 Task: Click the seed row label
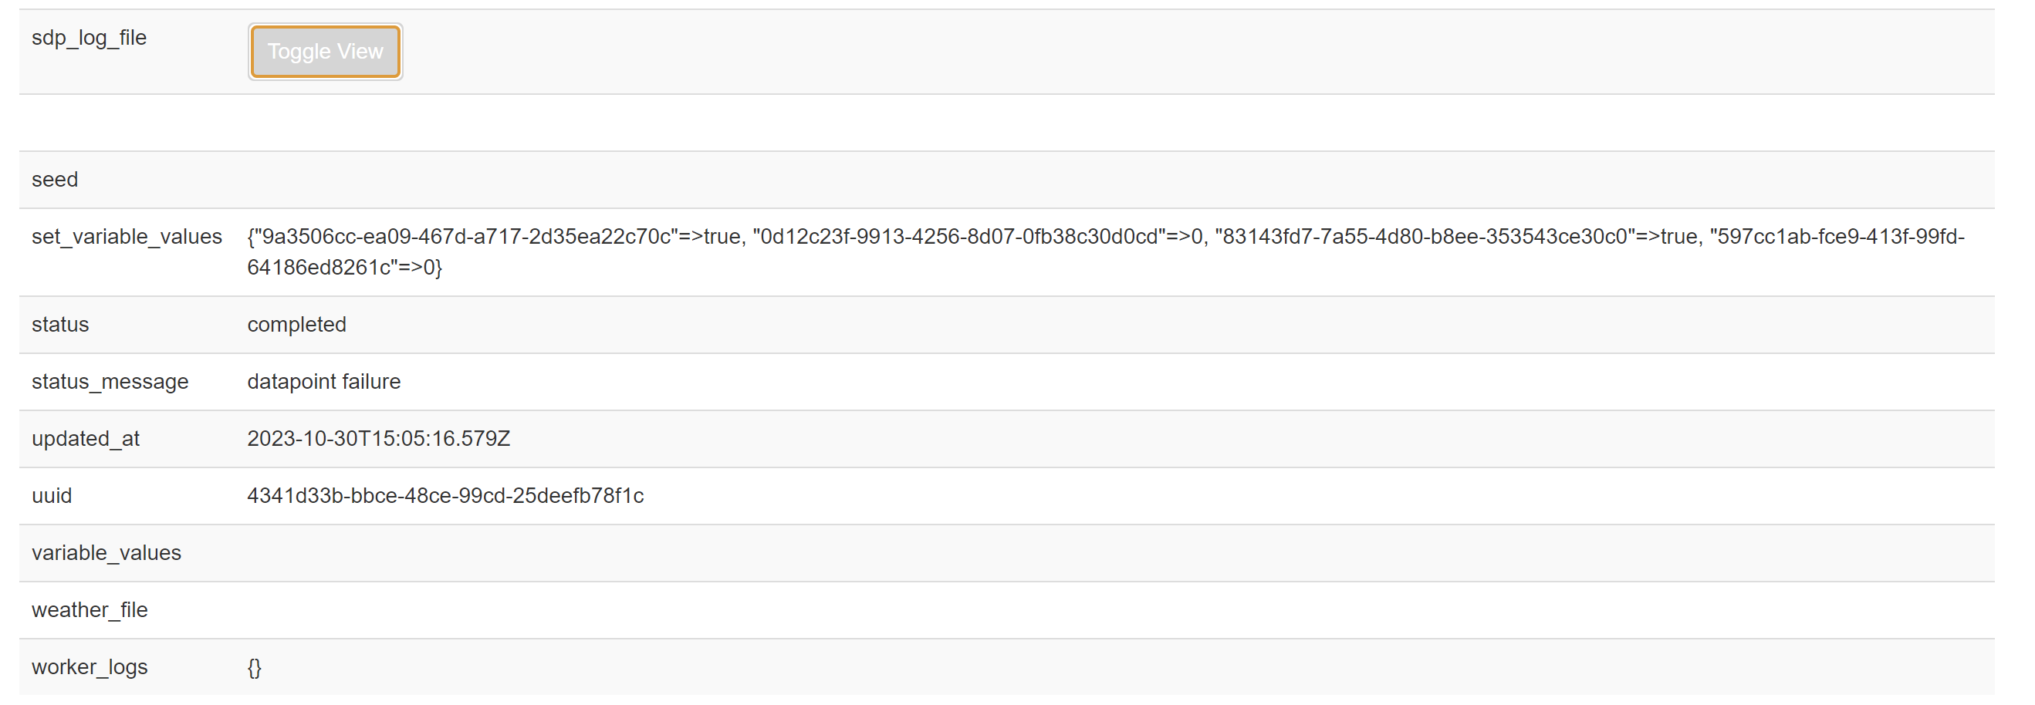56,179
